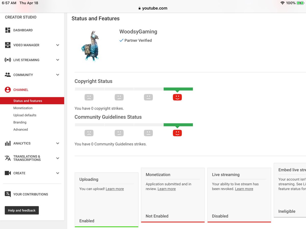Click the Ineligible status label

pyautogui.click(x=287, y=211)
